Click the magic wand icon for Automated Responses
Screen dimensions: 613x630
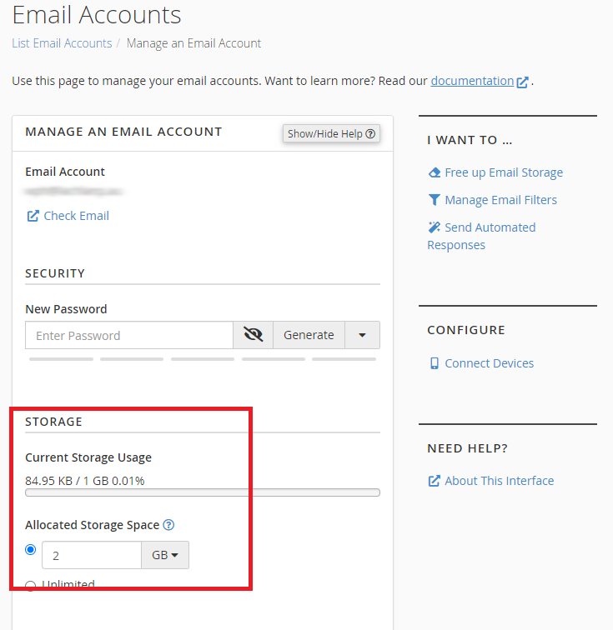pos(434,227)
